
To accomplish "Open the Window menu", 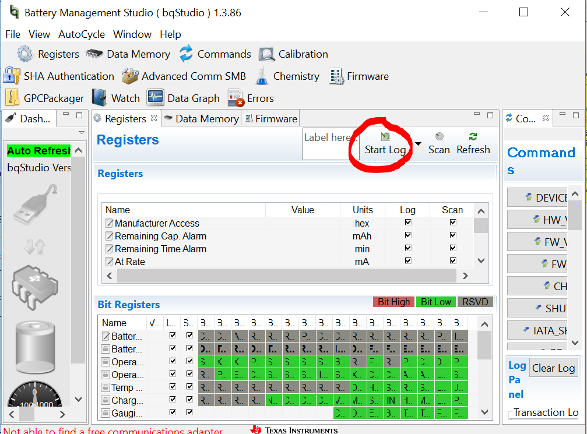I will 132,34.
